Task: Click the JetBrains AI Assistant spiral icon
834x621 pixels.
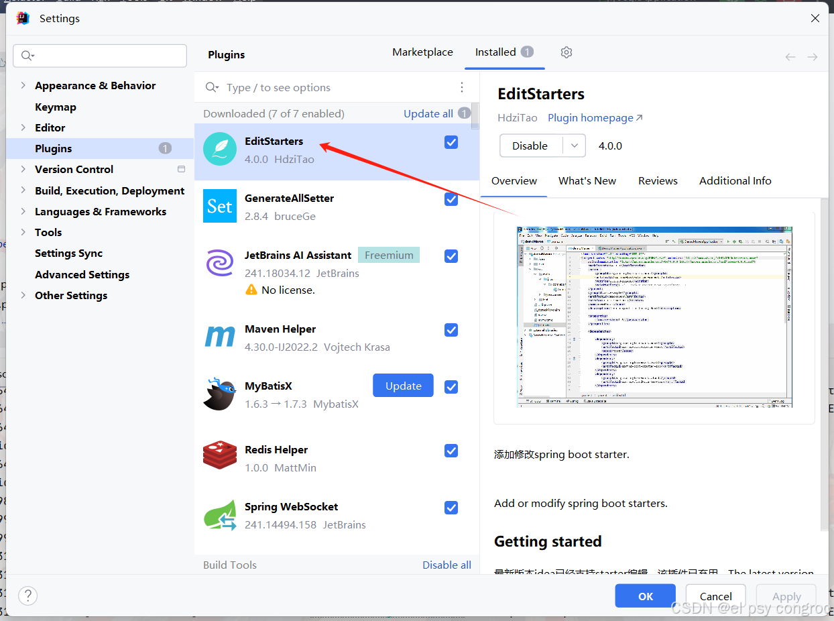Action: tap(220, 263)
